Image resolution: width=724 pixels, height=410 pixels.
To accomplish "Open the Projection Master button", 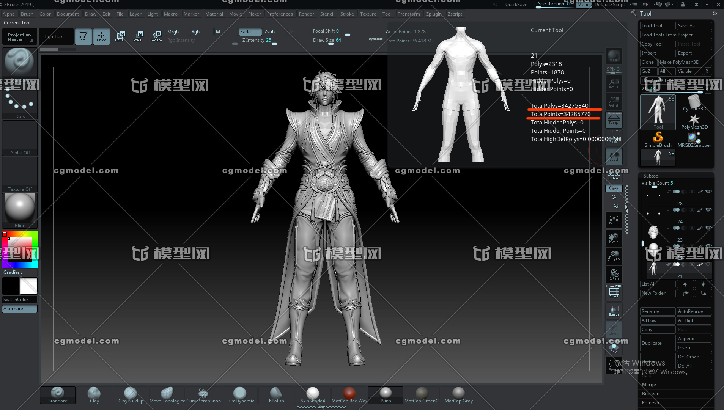I will point(19,36).
